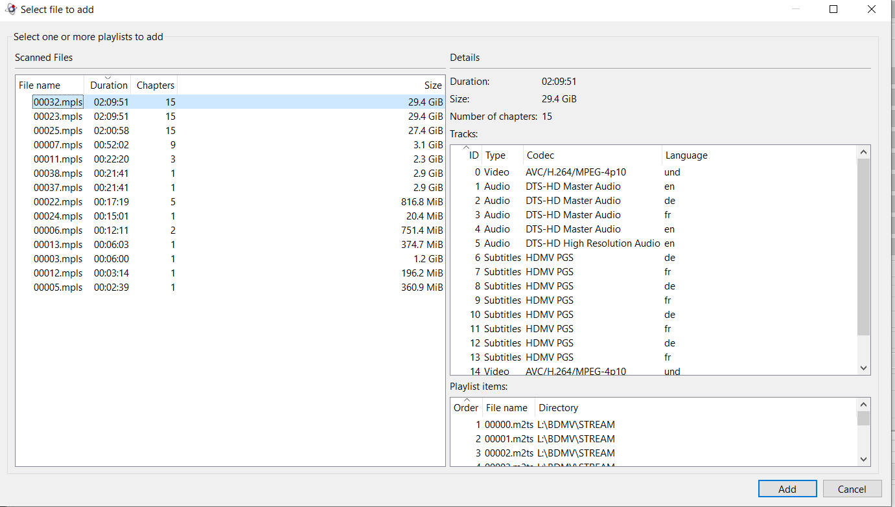This screenshot has height=507, width=895.
Task: Sort scanned files by Chapters column
Action: [x=154, y=85]
